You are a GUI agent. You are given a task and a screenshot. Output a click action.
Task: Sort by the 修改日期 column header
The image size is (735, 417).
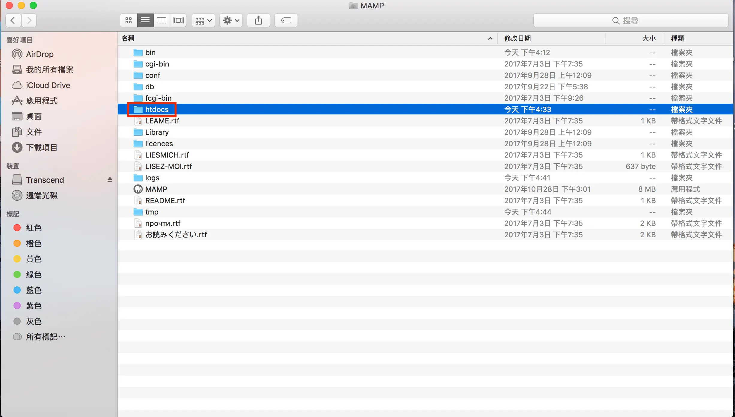pos(552,38)
